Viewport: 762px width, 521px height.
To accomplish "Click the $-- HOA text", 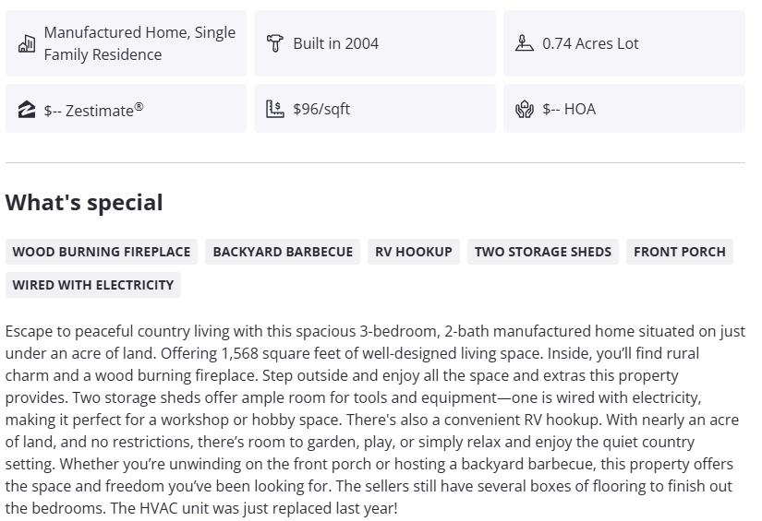I will tap(569, 109).
